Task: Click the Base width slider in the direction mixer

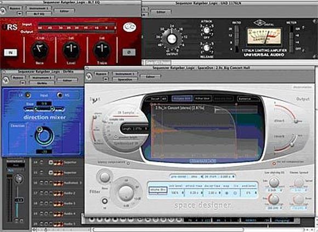Action: tap(44, 109)
